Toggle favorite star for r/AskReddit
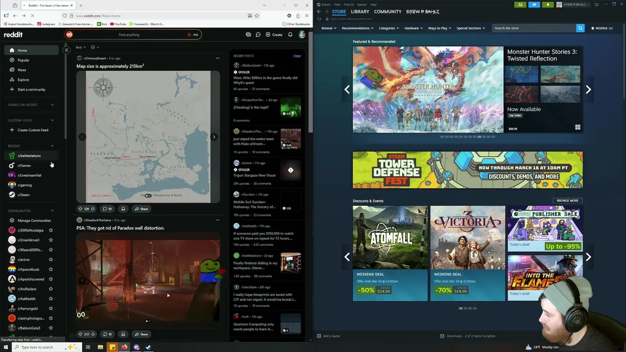Viewport: 626px width, 352px height. (x=50, y=299)
